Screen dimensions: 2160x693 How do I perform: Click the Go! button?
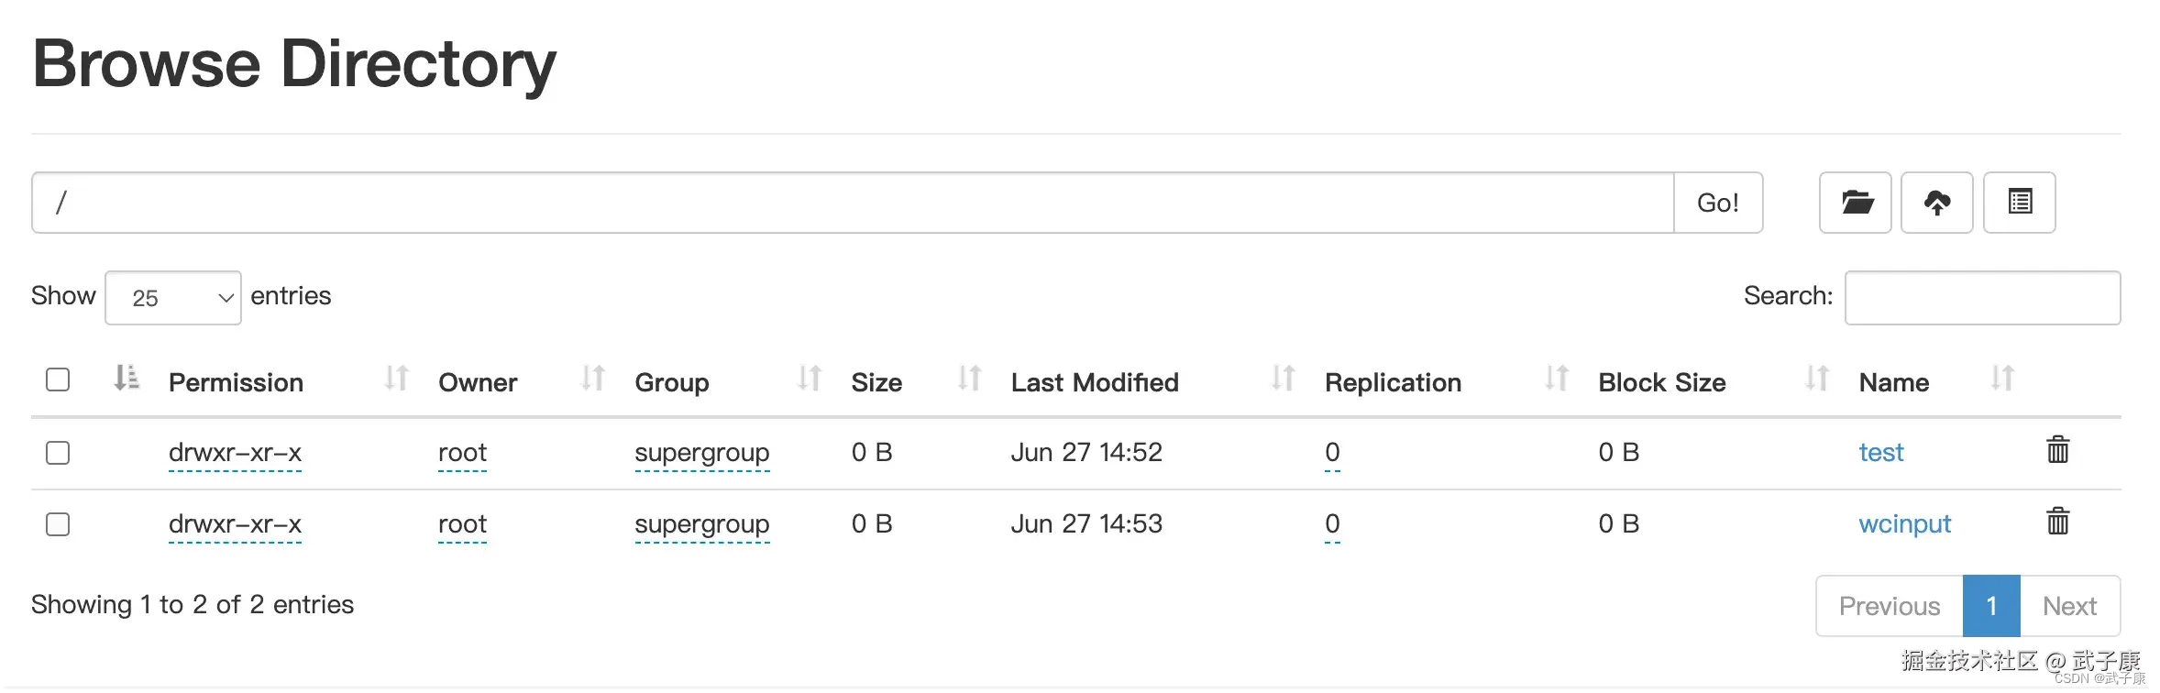coord(1717,203)
